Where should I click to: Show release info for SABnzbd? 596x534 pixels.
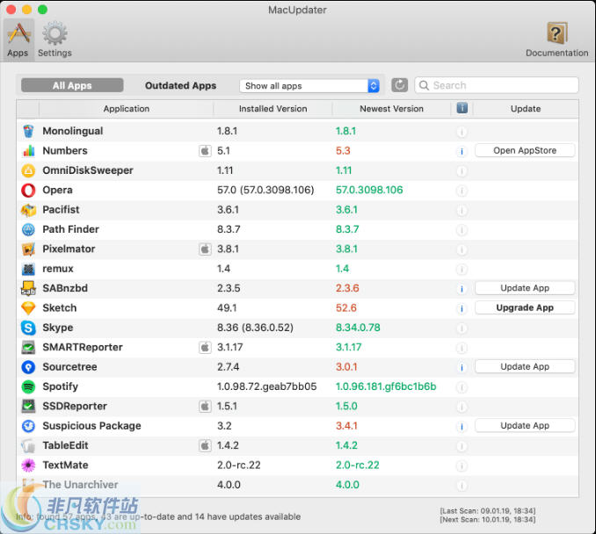[x=462, y=289]
